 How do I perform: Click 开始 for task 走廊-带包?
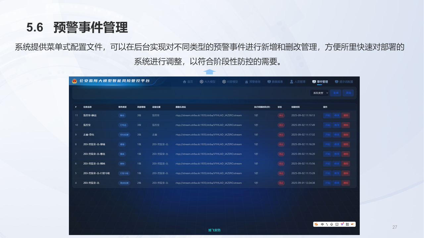pos(327,135)
